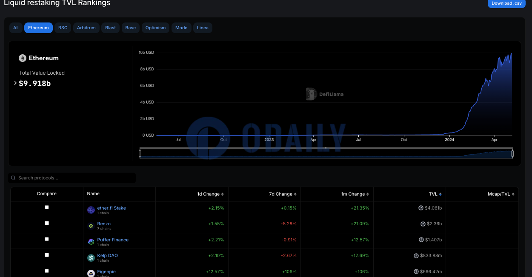
Task: Focus the Search protocols input field
Action: (x=74, y=178)
